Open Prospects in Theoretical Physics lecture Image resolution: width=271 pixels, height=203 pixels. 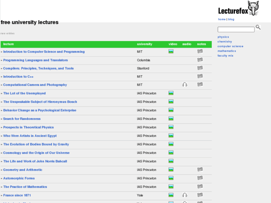[28, 127]
